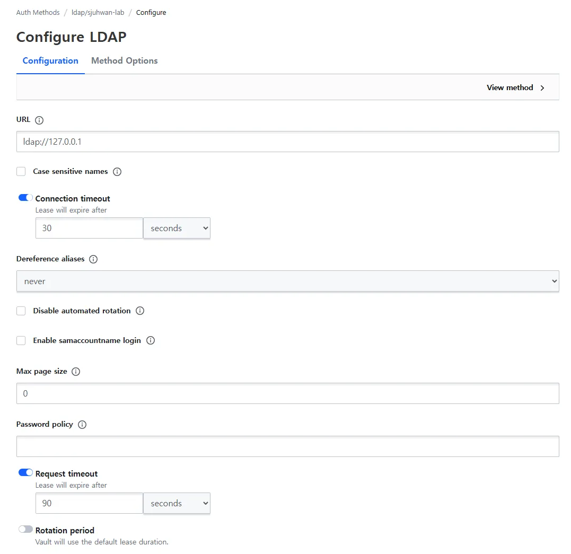Enable the Rotation period toggle
This screenshot has width=571, height=554.
25,530
